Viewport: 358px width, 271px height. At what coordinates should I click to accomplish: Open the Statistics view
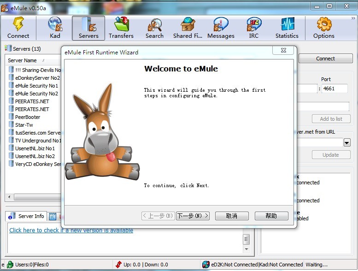[287, 28]
